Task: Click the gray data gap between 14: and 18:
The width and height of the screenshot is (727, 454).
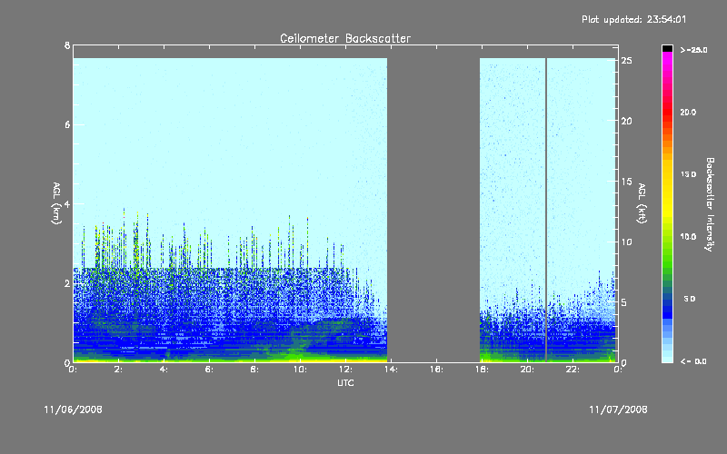Action: [433, 210]
